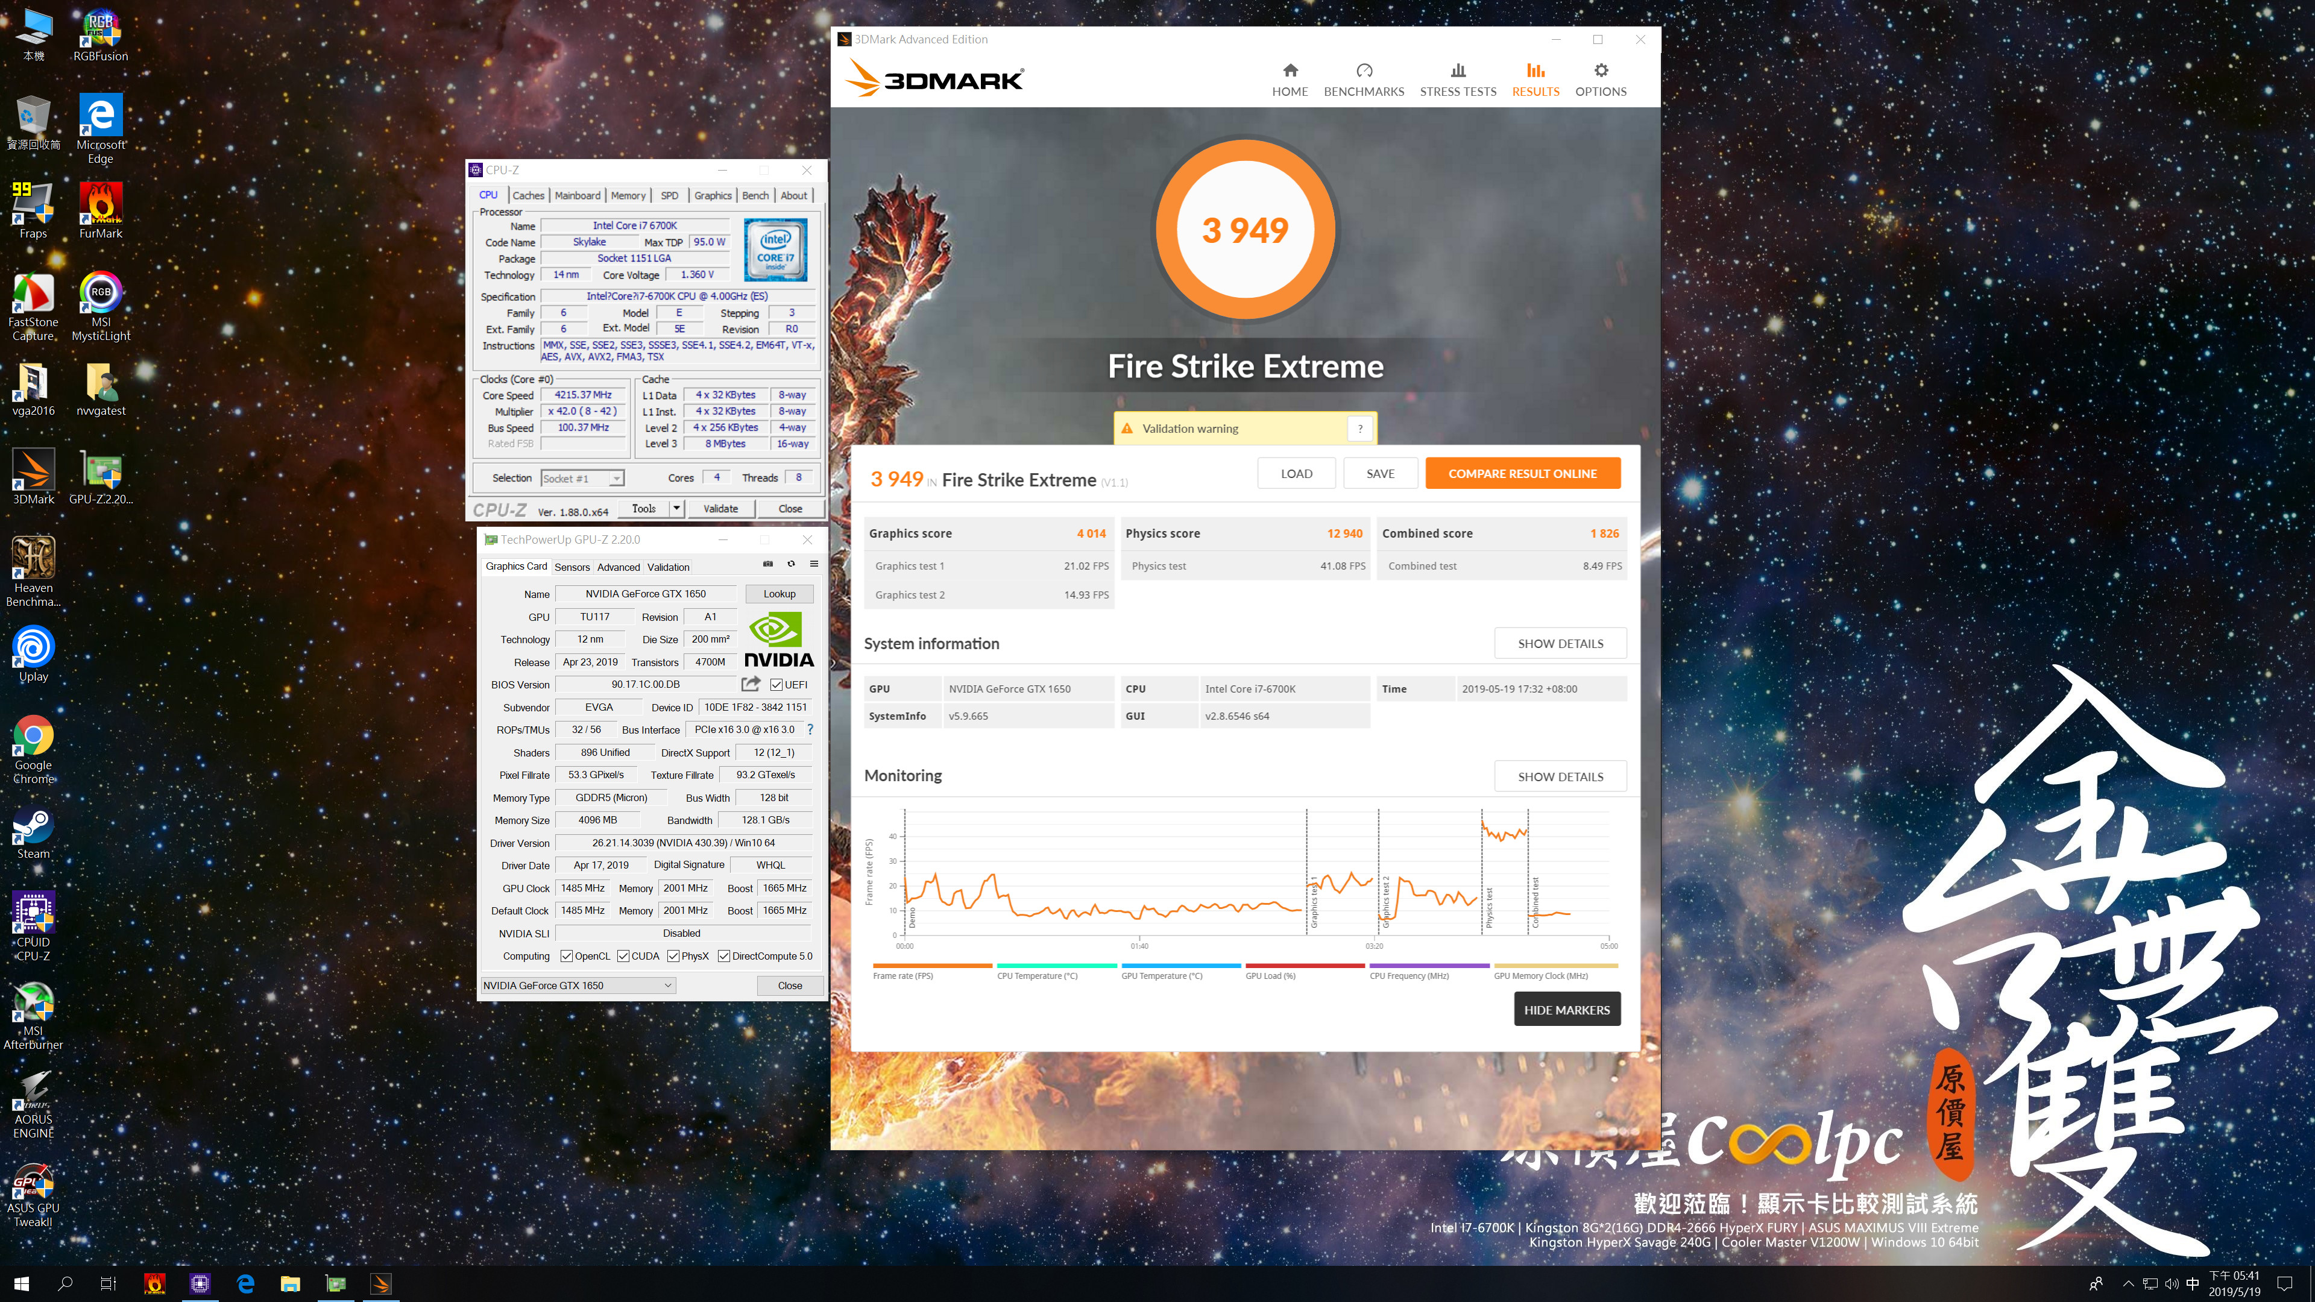Toggle the UEFI checkbox in GPU-Z
The height and width of the screenshot is (1302, 2315).
(776, 685)
